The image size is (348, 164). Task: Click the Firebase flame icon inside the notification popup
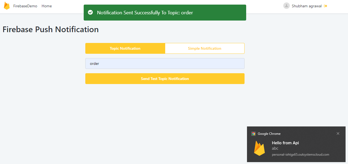point(259,148)
